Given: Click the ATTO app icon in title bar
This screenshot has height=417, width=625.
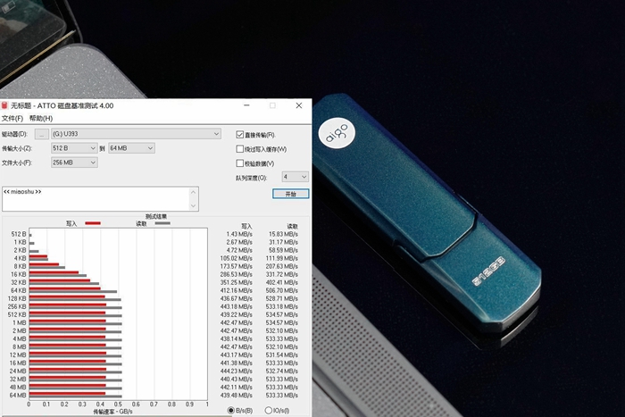Looking at the screenshot, I should coord(4,105).
